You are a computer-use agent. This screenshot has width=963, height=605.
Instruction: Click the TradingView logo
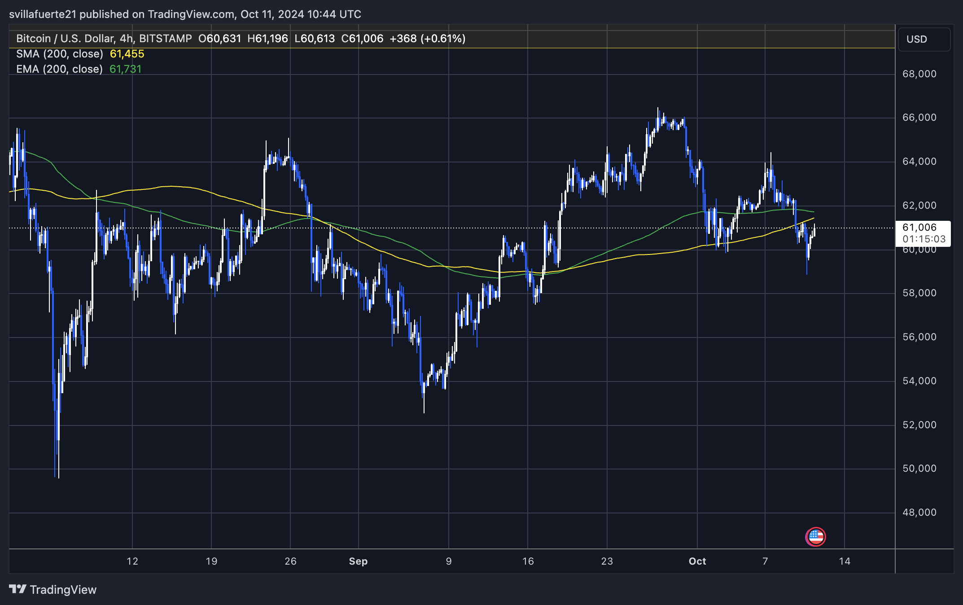[x=18, y=589]
